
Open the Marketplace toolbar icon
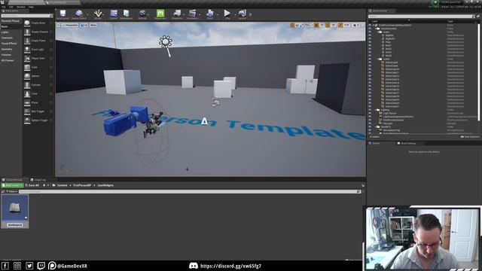(126, 14)
